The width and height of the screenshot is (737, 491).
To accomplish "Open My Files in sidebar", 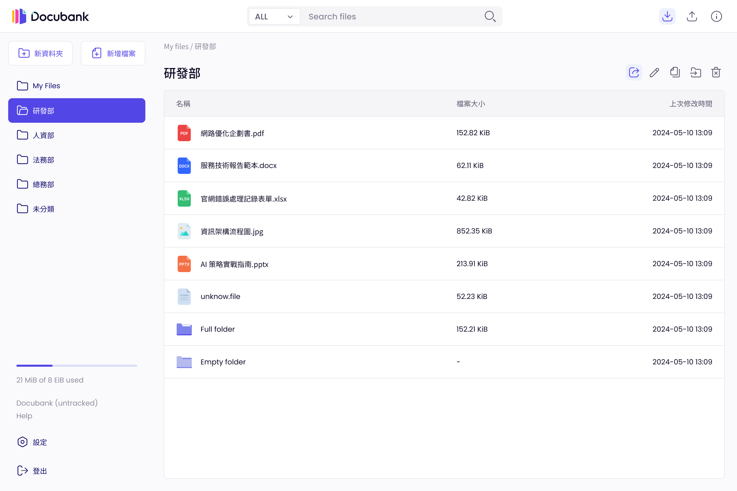I will (x=77, y=86).
